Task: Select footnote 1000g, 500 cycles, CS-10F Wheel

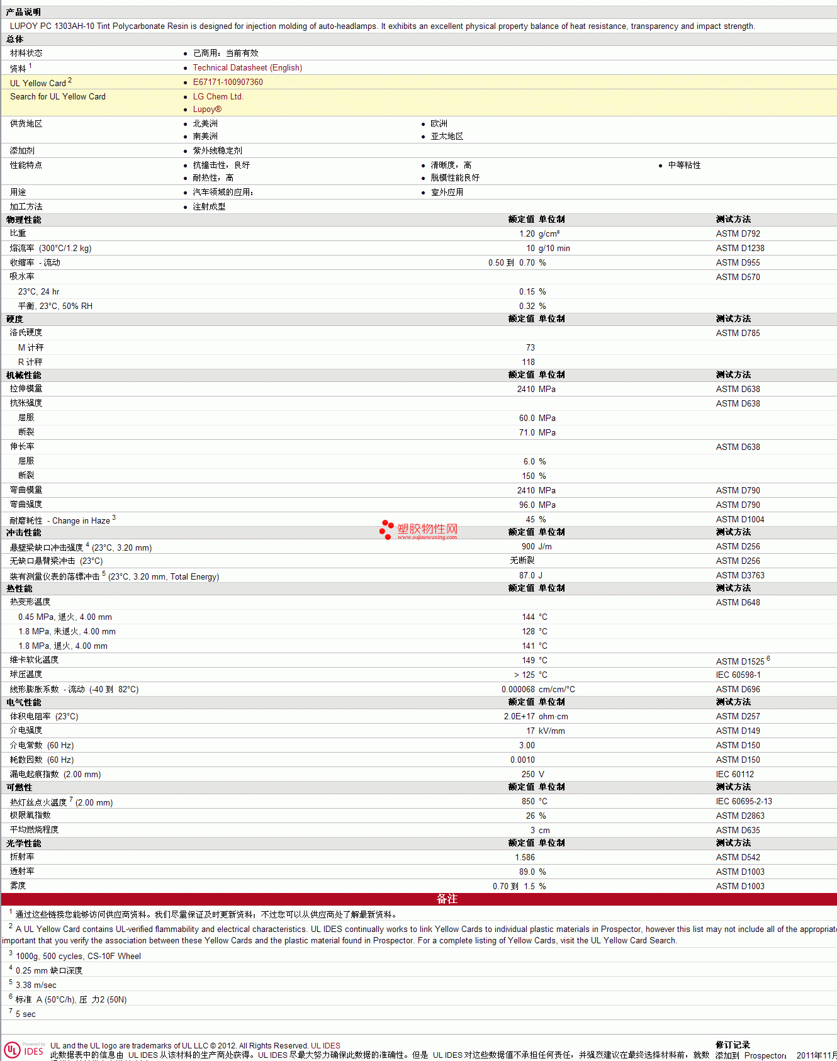Action: point(78,956)
